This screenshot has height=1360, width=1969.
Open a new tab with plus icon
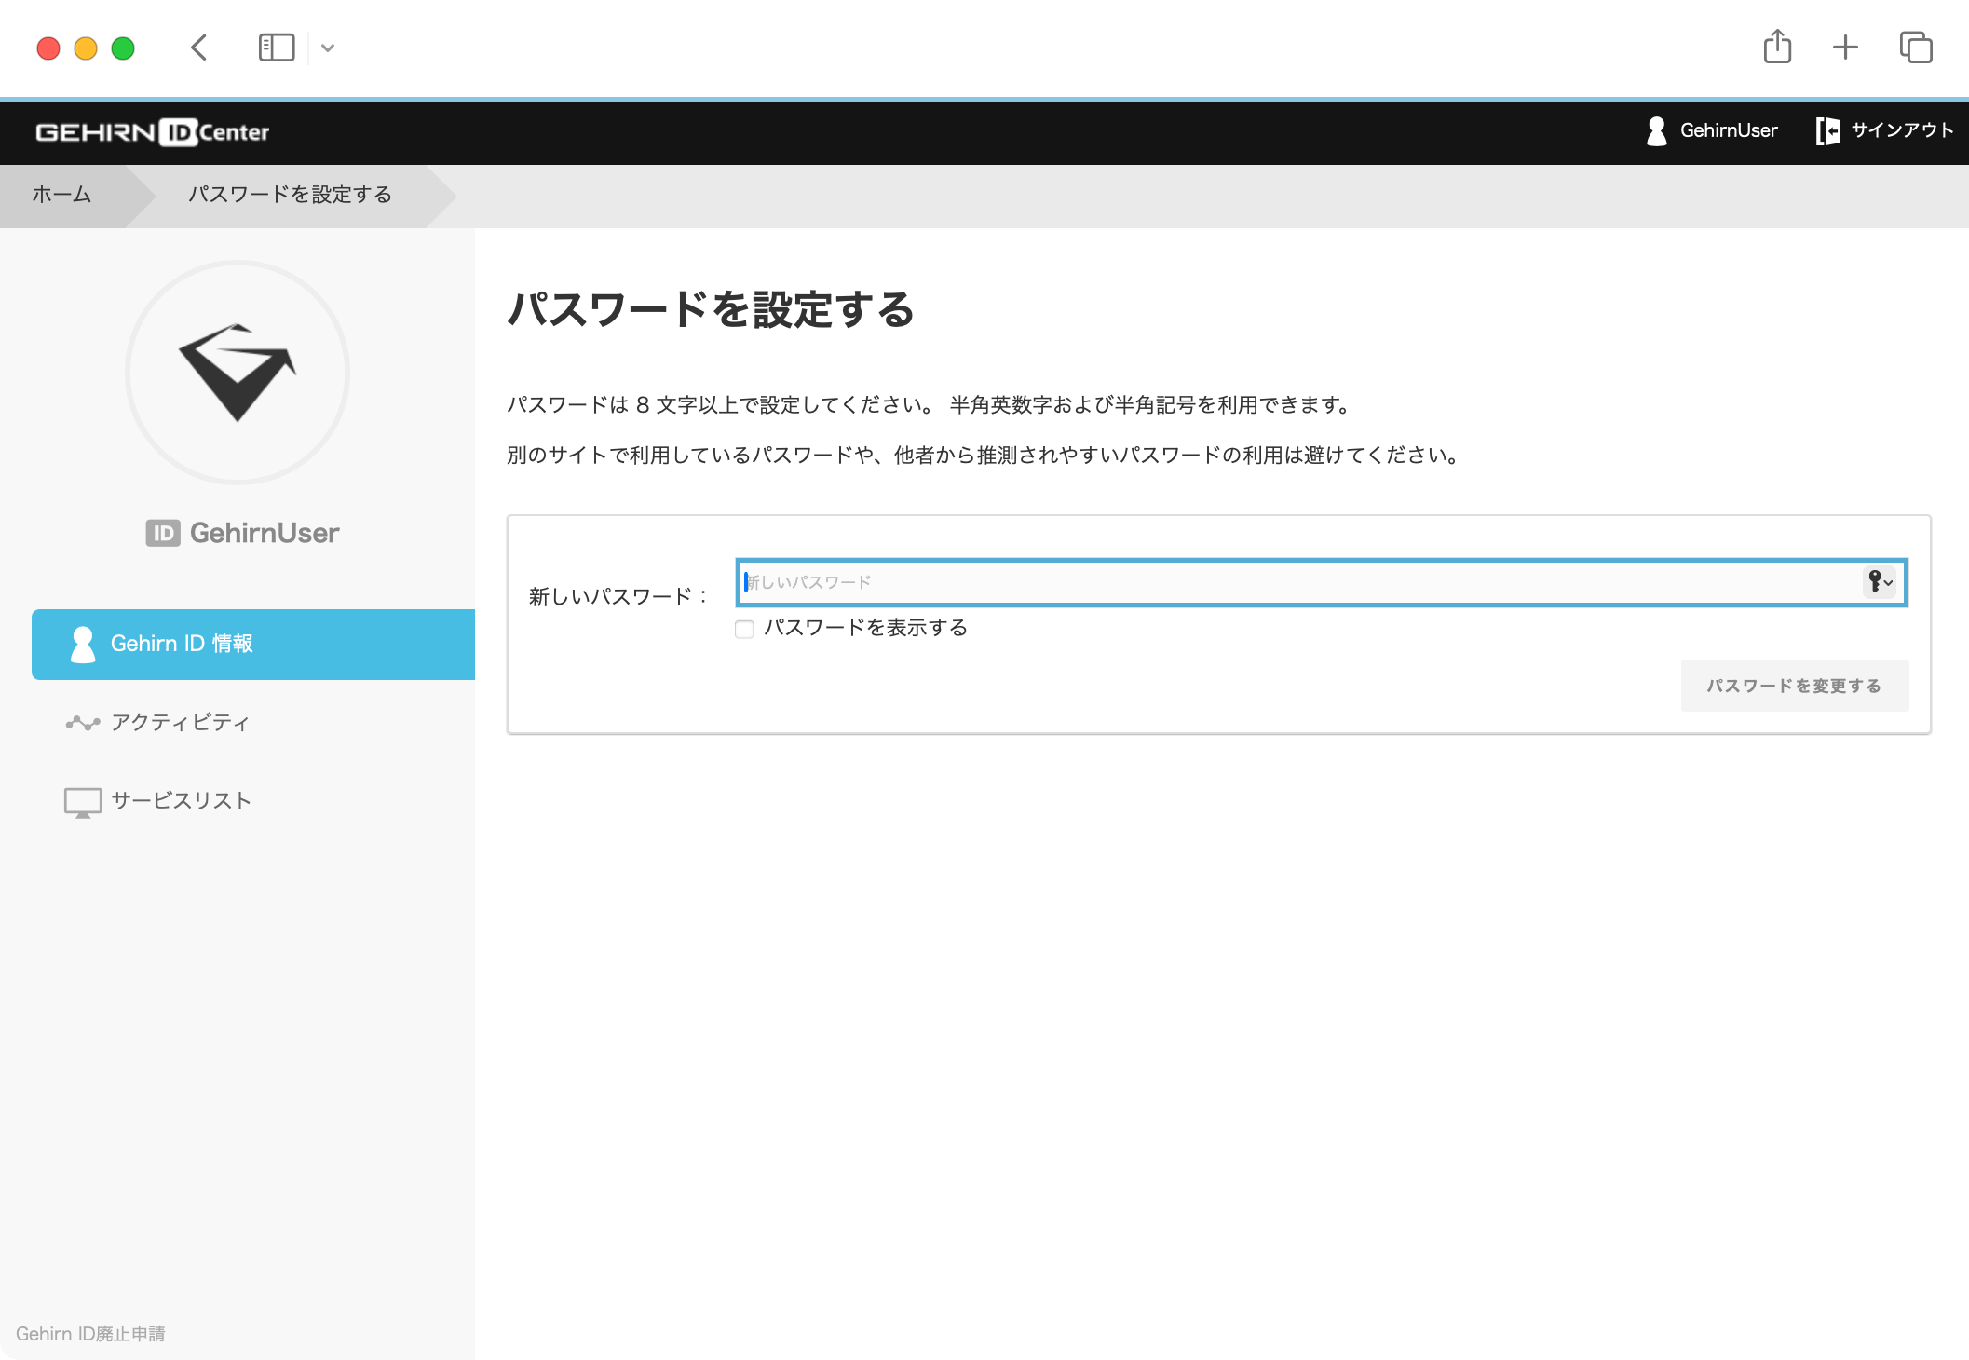[x=1845, y=48]
